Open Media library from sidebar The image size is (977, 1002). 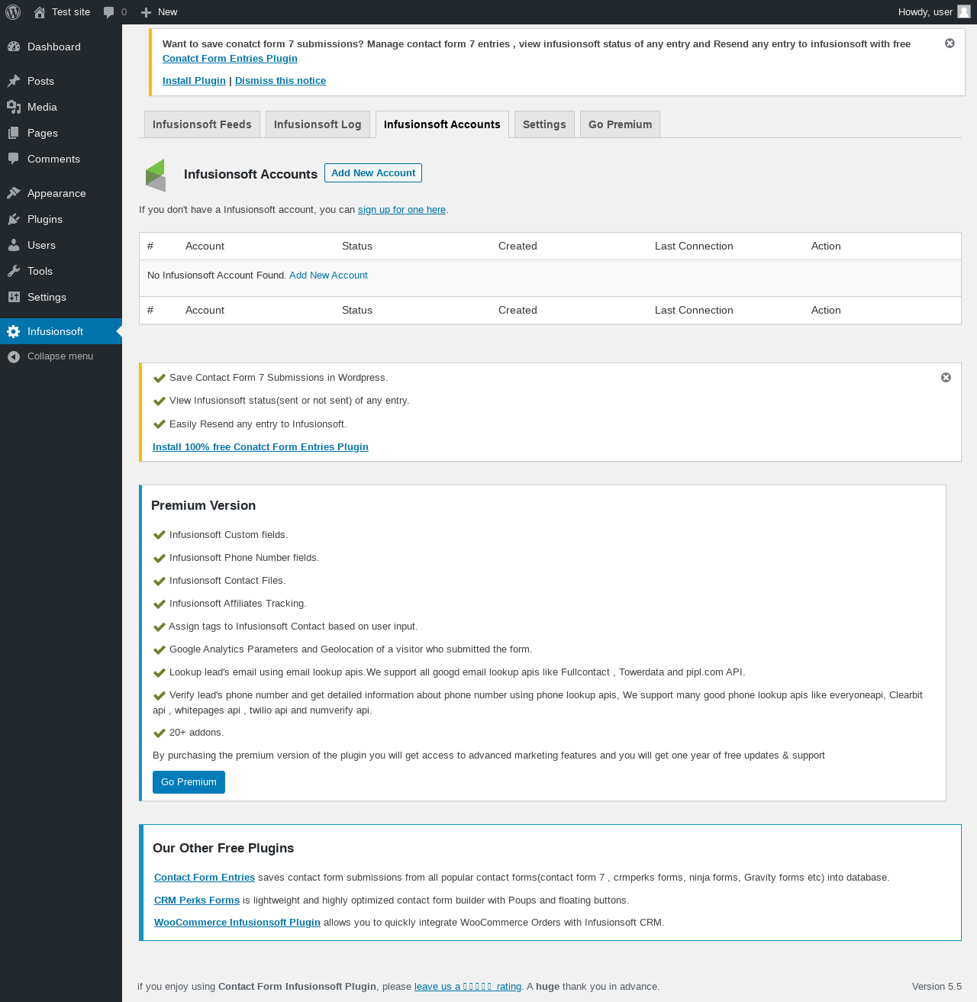tap(42, 107)
